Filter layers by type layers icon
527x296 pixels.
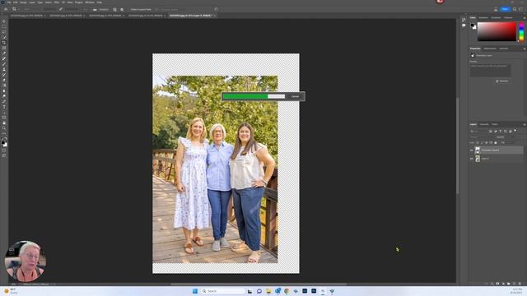click(x=500, y=132)
